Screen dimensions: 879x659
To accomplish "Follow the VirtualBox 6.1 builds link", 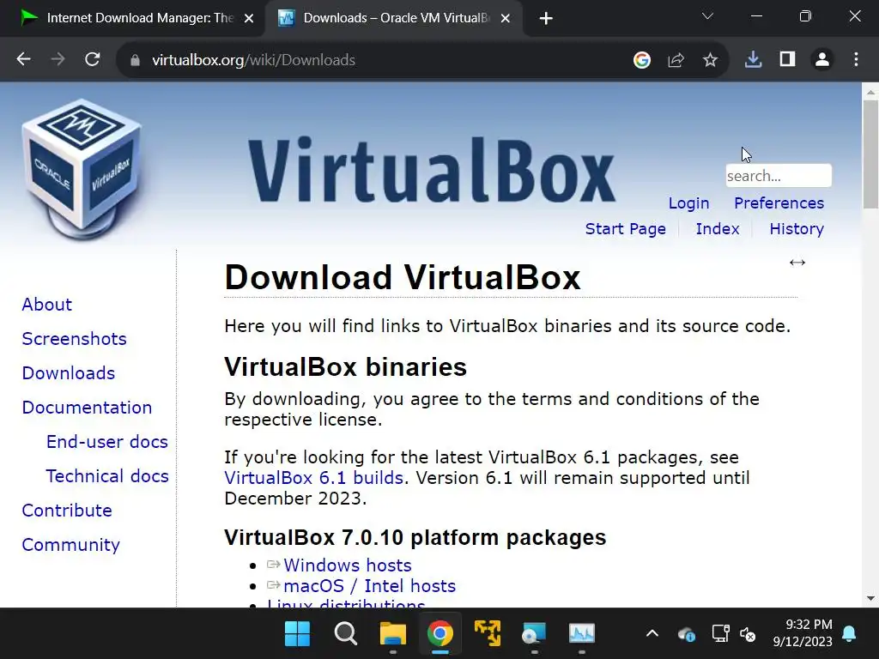I will [314, 477].
